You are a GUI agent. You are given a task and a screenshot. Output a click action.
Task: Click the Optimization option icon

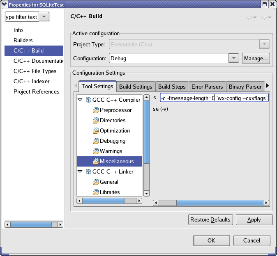click(x=96, y=130)
